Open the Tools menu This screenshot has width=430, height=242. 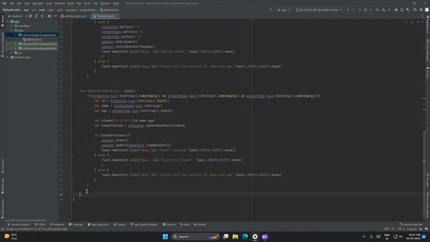coord(87,3)
